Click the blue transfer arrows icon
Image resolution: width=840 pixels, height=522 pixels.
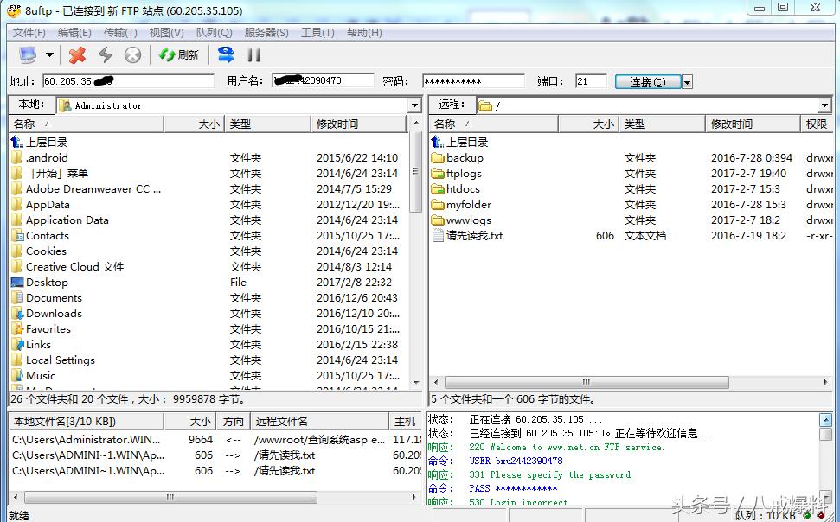(224, 54)
